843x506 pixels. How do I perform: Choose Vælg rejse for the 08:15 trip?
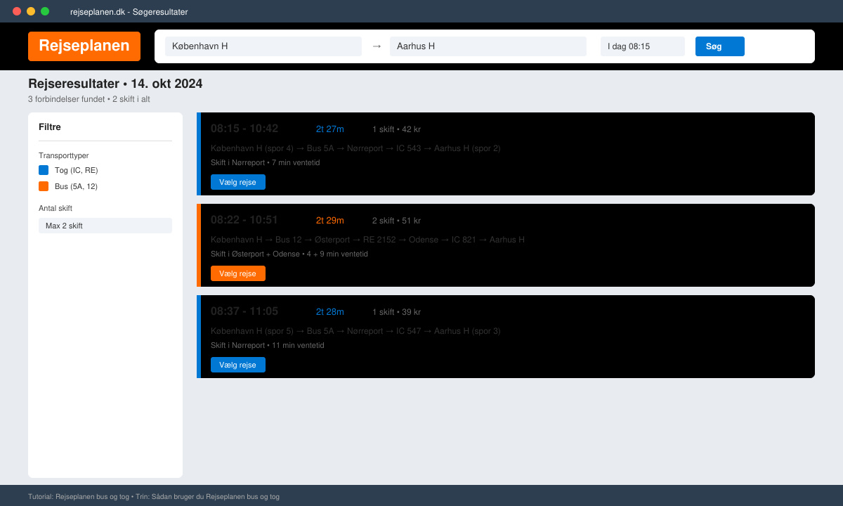tap(238, 182)
